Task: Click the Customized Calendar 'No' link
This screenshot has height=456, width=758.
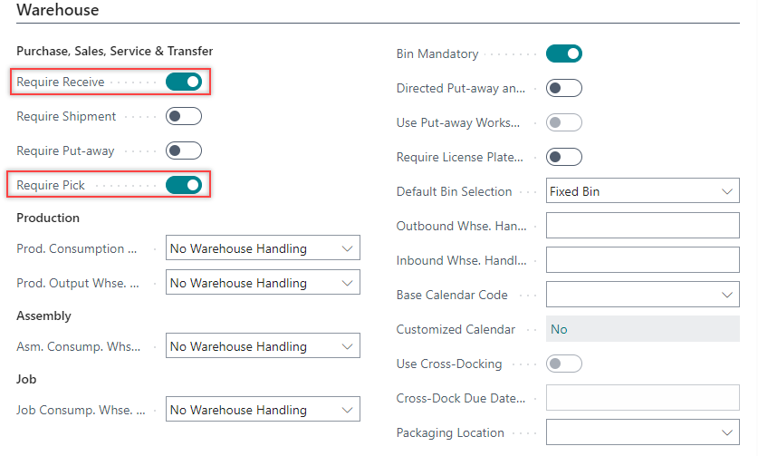Action: point(559,329)
